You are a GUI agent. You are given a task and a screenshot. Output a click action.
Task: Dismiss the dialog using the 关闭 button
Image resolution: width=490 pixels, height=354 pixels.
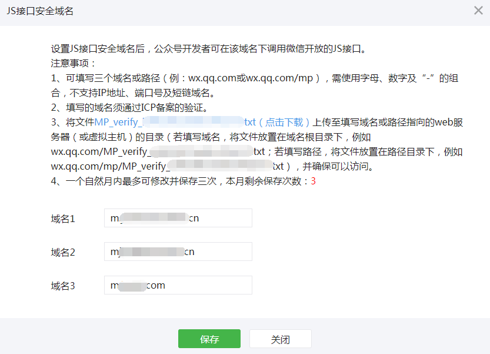(x=281, y=339)
